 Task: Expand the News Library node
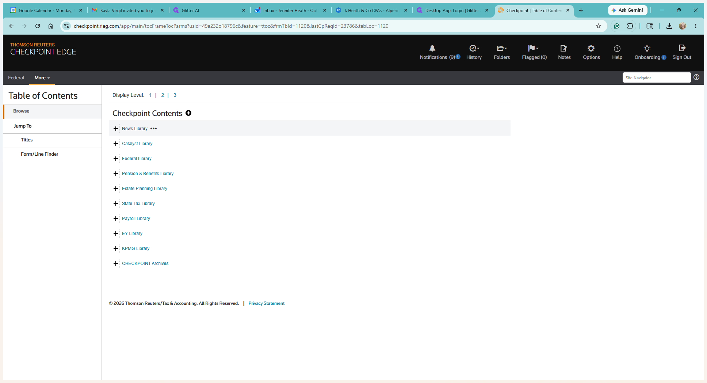pyautogui.click(x=116, y=129)
